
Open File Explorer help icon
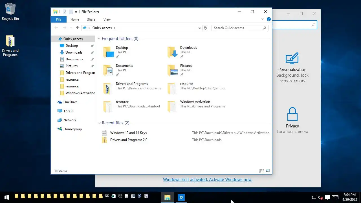click(269, 19)
